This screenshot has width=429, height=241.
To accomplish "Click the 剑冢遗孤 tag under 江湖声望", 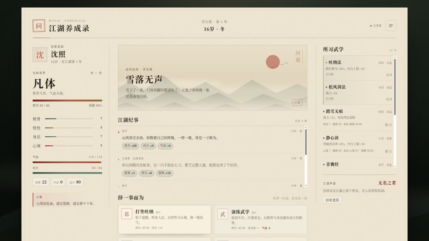I will [x=332, y=200].
